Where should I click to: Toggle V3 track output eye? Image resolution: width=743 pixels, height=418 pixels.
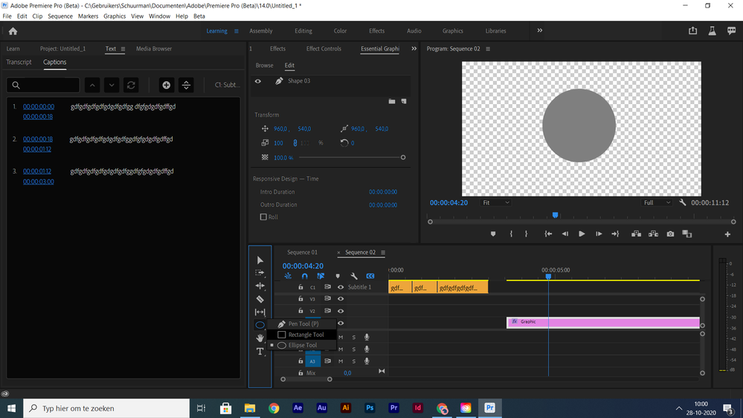click(340, 298)
